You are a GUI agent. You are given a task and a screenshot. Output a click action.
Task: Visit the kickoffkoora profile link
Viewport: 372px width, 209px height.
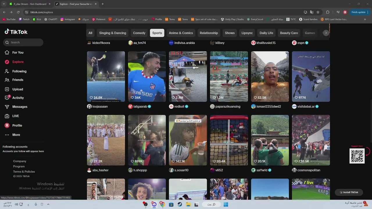coord(101,43)
